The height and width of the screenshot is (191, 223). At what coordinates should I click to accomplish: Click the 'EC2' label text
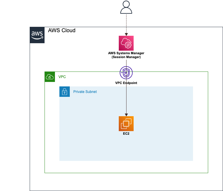click(126, 133)
